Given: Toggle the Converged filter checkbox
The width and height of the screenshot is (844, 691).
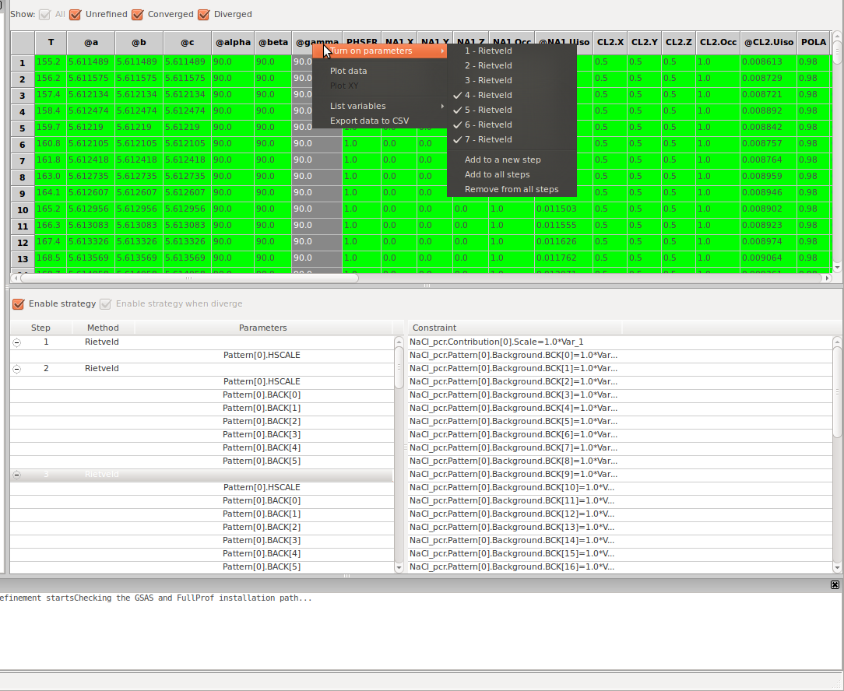Looking at the screenshot, I should (138, 15).
